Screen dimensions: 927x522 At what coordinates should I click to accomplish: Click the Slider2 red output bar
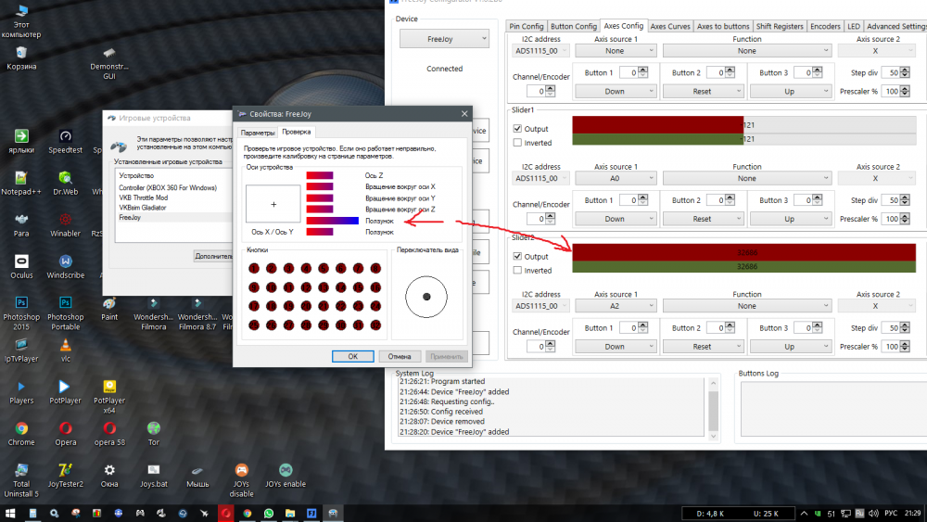746,251
